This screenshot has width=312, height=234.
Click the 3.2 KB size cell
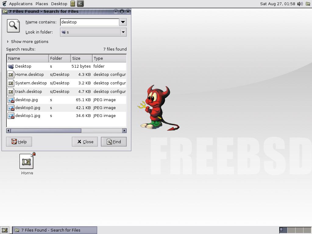point(85,83)
